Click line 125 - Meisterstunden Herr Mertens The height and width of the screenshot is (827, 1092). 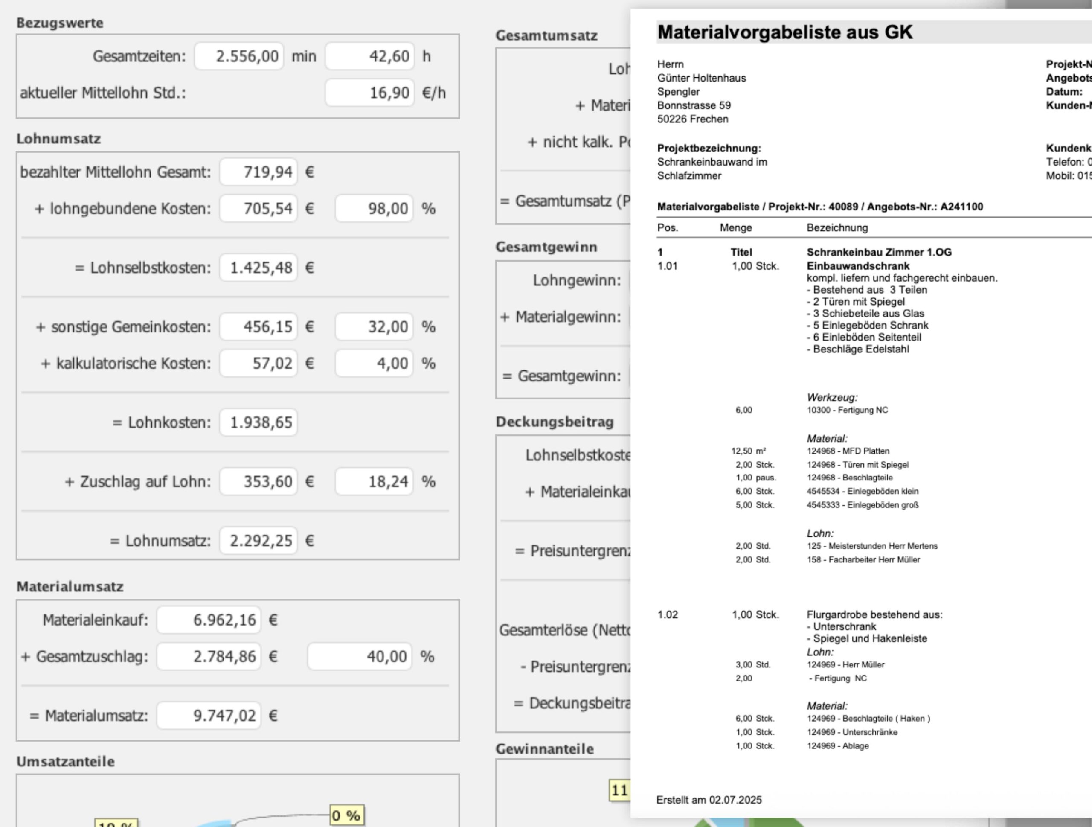(x=872, y=546)
